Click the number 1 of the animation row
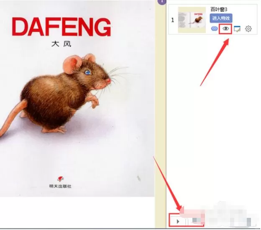 173,20
